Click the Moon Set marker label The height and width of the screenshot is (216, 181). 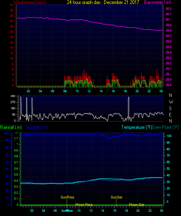(x=136, y=205)
